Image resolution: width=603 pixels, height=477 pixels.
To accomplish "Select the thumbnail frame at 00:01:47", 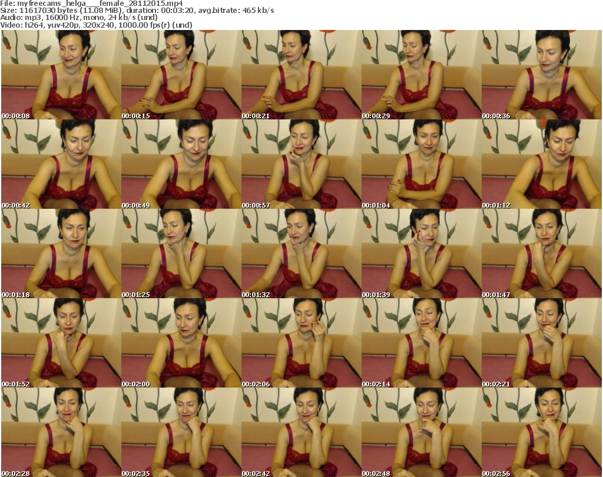I will coord(542,253).
